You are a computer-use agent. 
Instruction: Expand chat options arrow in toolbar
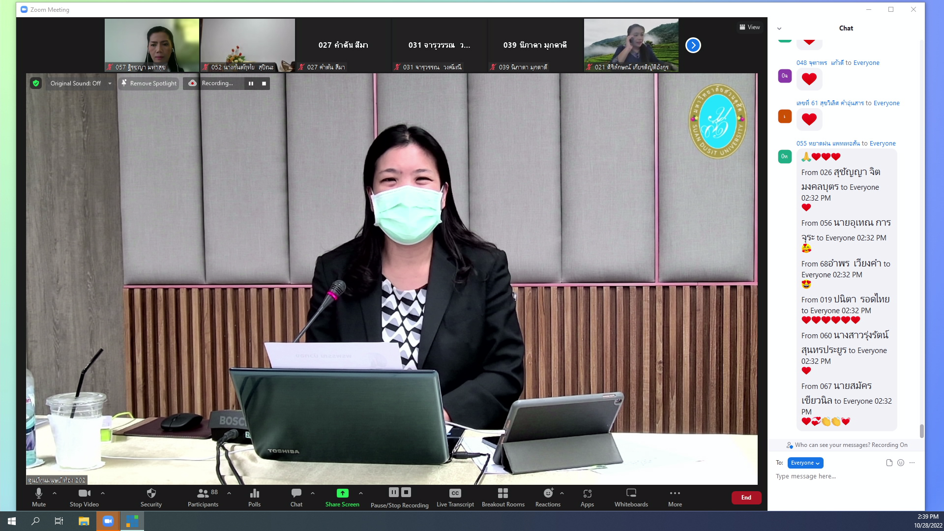313,493
